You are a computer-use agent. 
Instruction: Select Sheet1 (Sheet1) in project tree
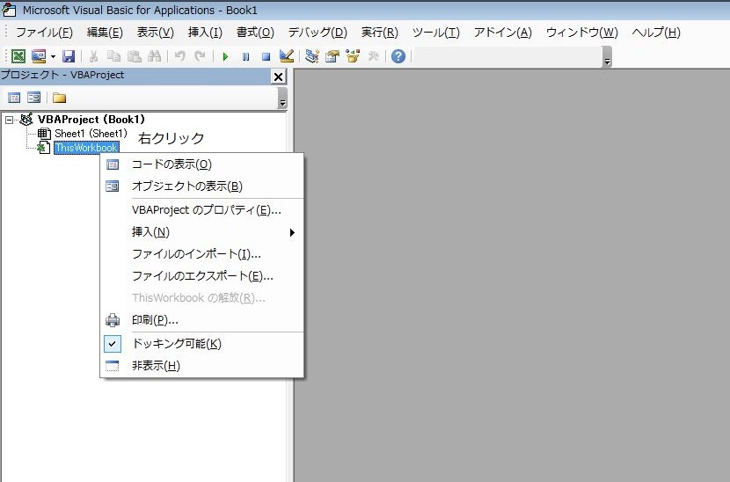(x=91, y=134)
